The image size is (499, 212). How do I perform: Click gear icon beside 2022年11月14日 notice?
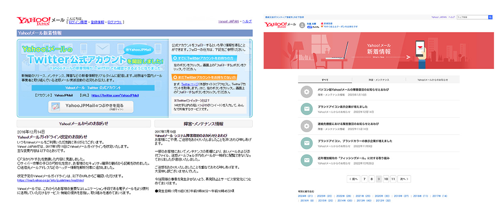pos(306,126)
